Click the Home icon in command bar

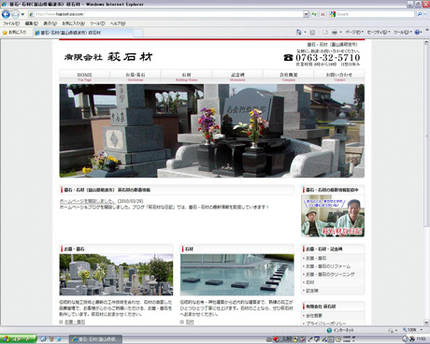299,32
